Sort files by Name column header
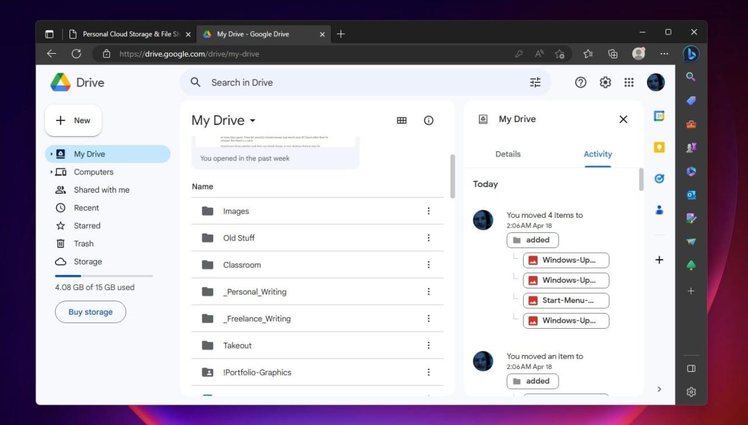The height and width of the screenshot is (425, 748). (x=202, y=187)
